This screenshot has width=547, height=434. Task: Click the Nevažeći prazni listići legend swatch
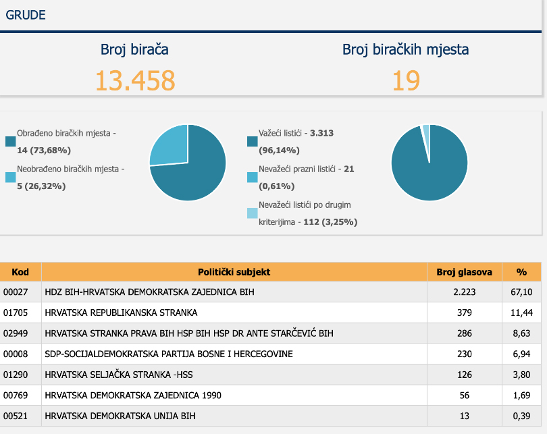pyautogui.click(x=252, y=178)
